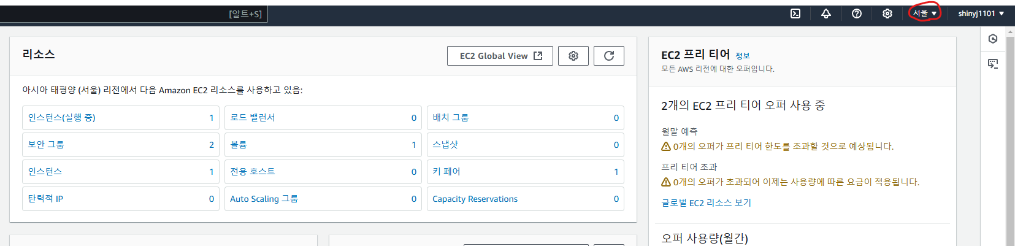The image size is (1015, 246).
Task: Open the 스냅샷 resource link
Action: tap(445, 144)
